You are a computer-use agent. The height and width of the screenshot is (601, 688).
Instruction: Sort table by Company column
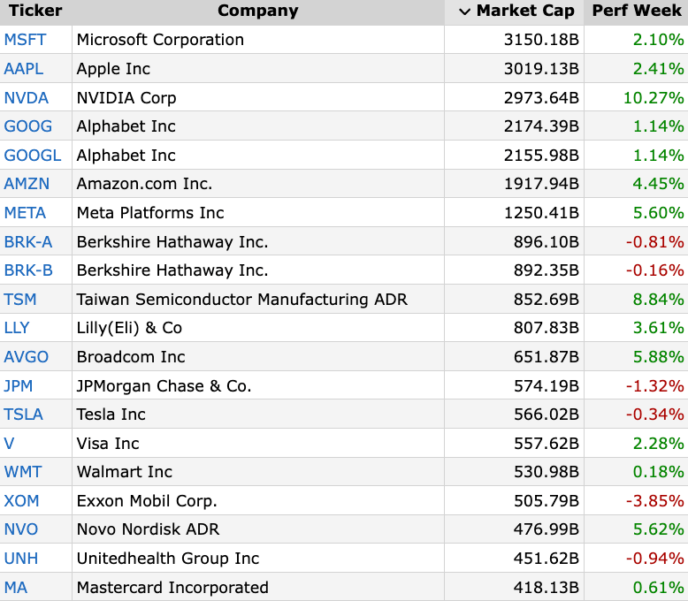click(258, 11)
